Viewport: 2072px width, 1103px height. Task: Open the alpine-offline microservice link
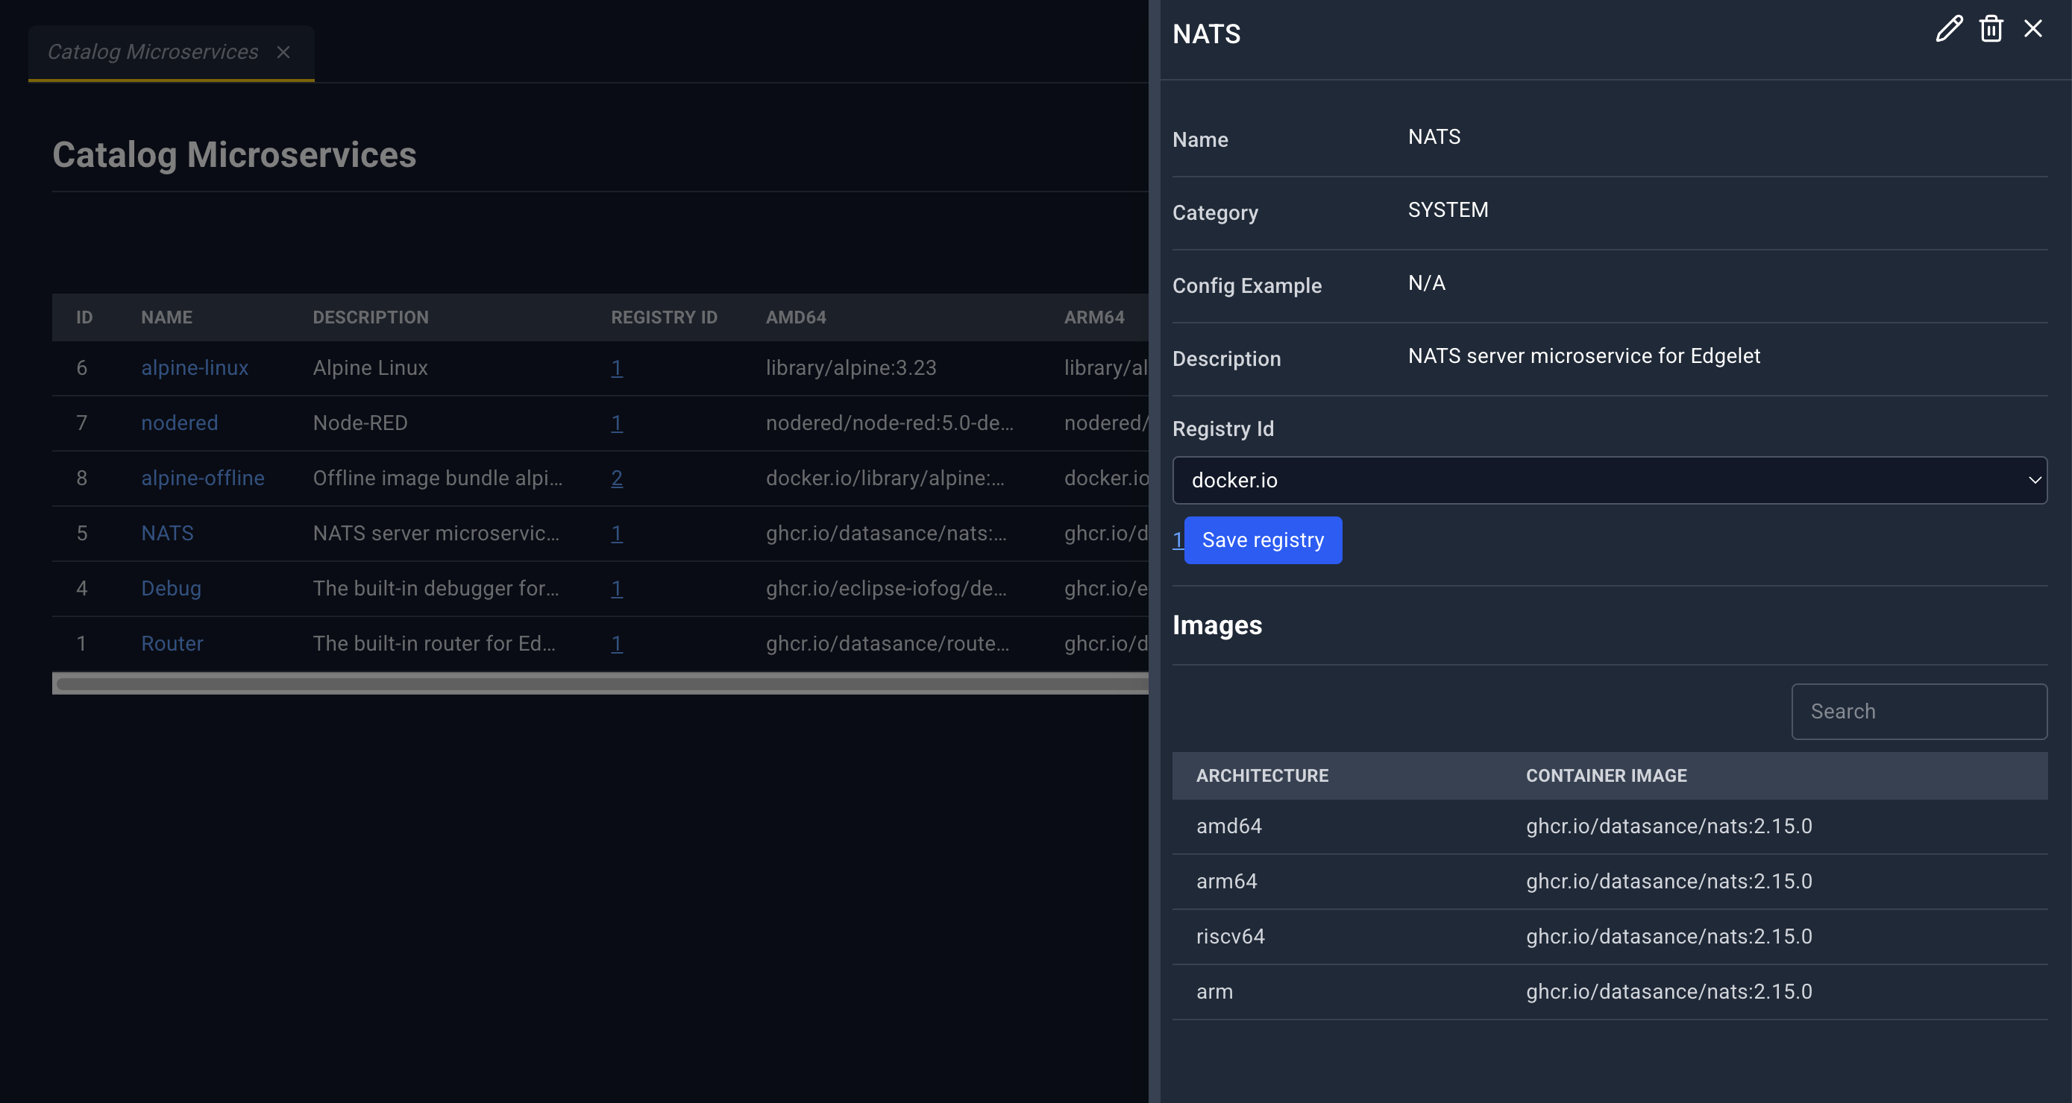pyautogui.click(x=203, y=478)
